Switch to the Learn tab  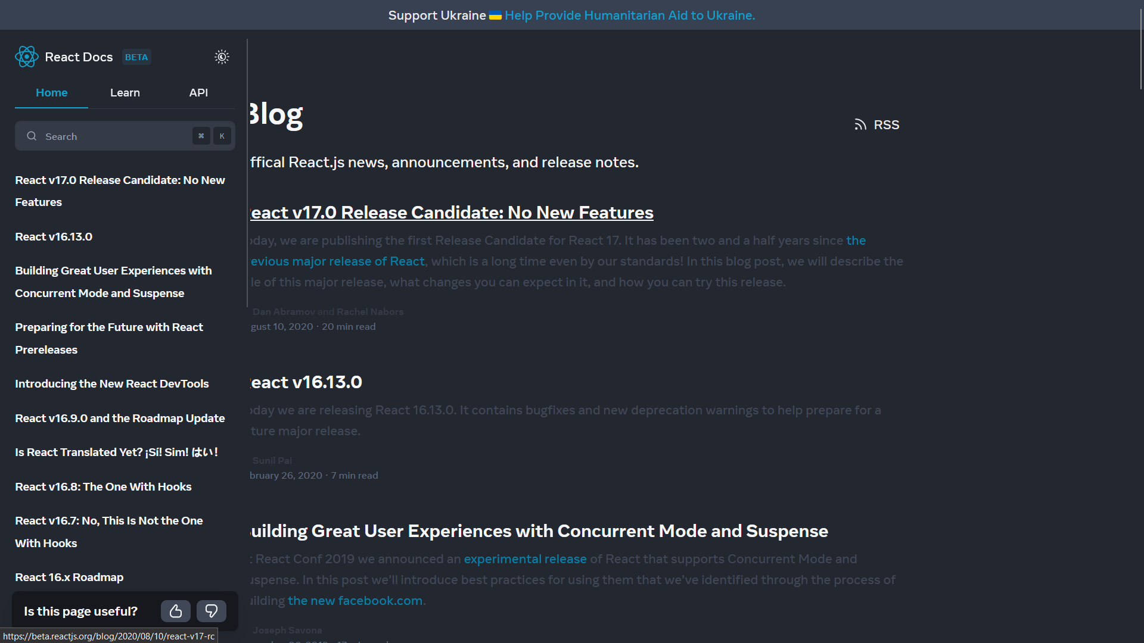point(125,93)
